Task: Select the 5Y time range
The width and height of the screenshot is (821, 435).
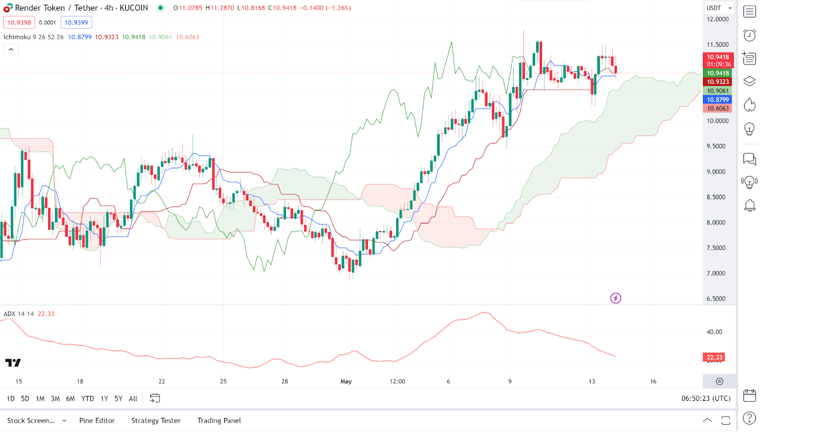Action: pyautogui.click(x=119, y=399)
